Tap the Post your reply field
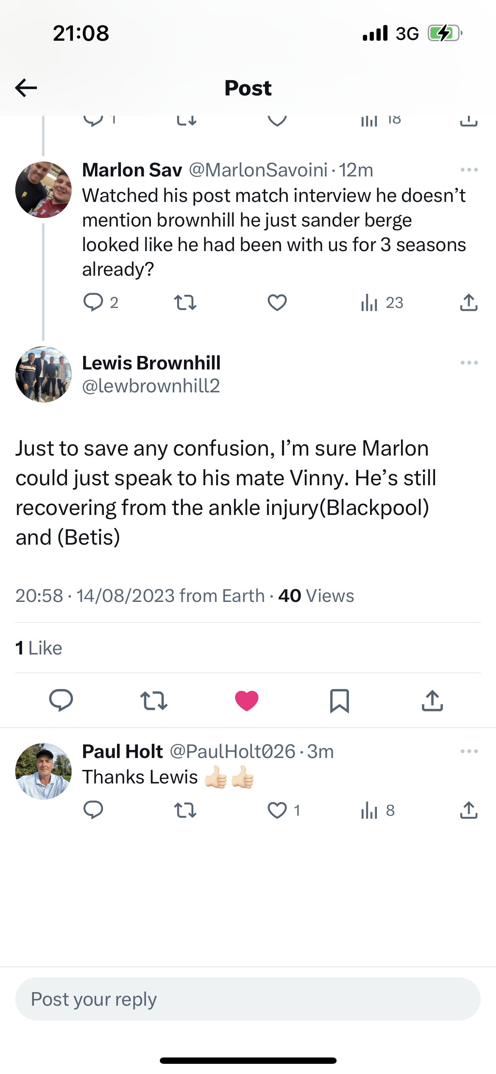The image size is (496, 1074). pos(248,999)
